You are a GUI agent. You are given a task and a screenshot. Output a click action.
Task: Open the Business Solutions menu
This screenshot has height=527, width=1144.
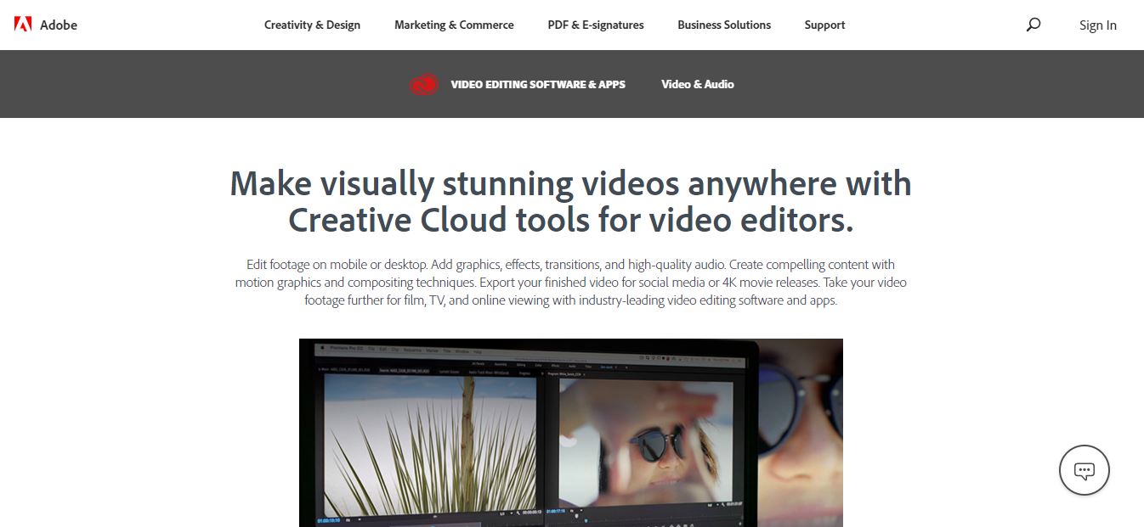click(x=723, y=25)
